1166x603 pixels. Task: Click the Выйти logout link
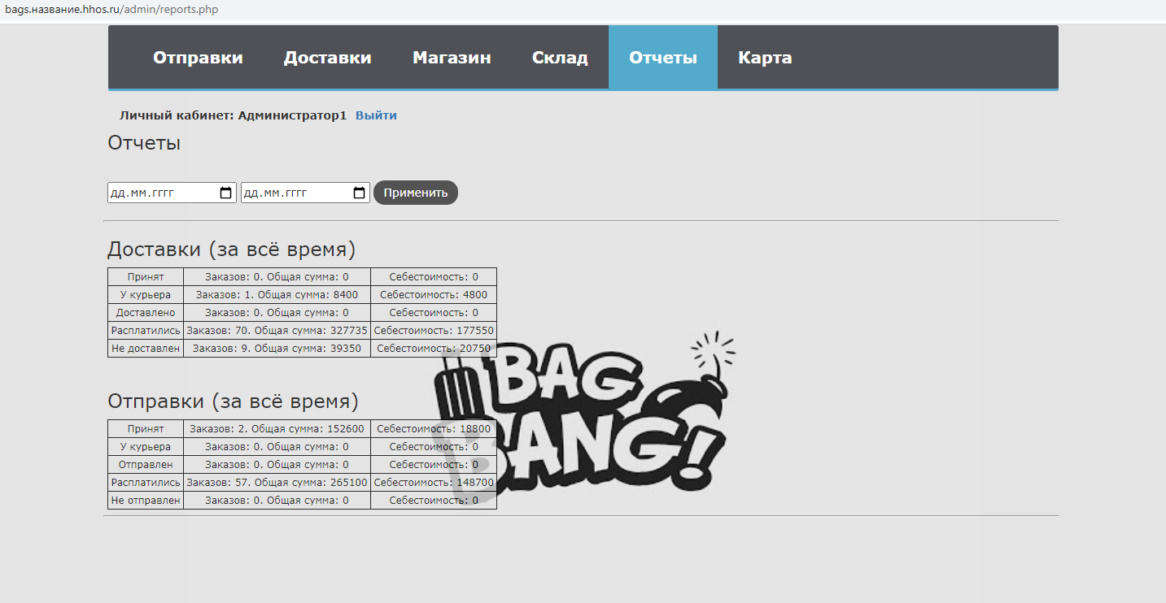pos(376,115)
